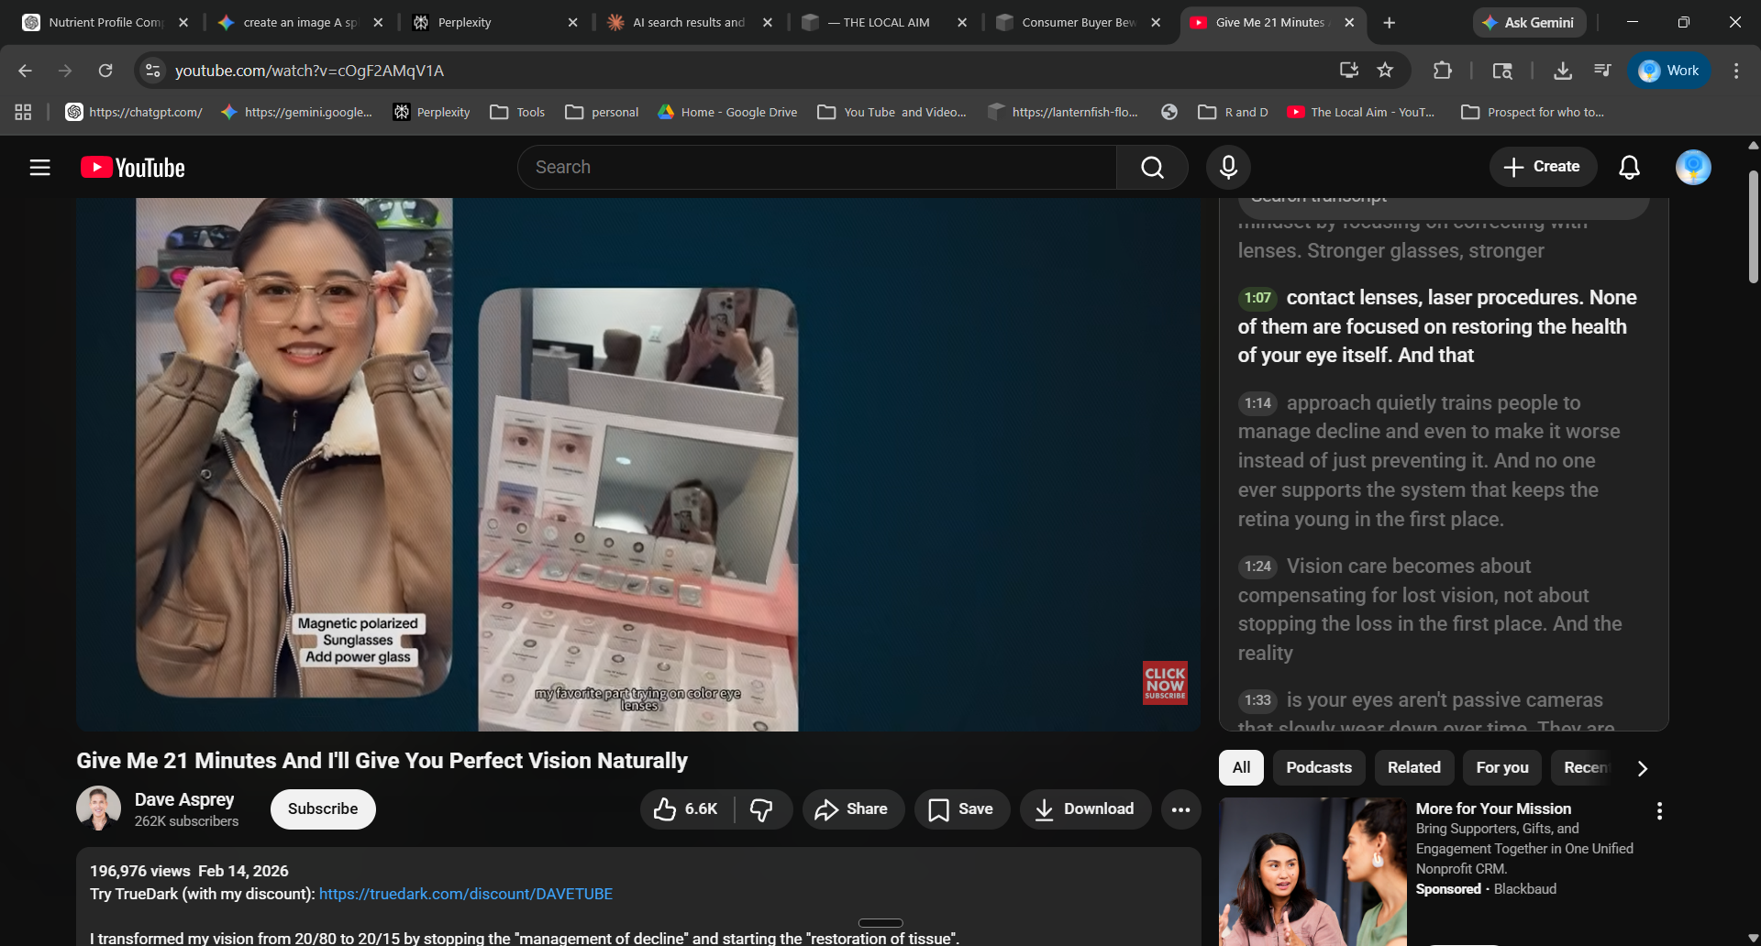Jump to transcript timestamp 1:24
The height and width of the screenshot is (946, 1761).
point(1257,566)
